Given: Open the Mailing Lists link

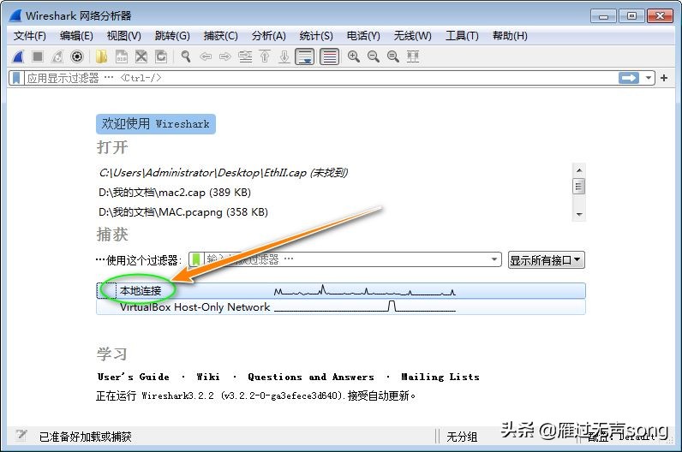Looking at the screenshot, I should coord(440,377).
